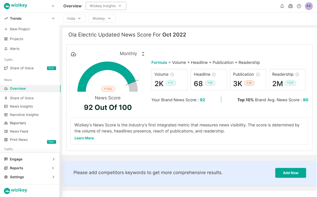The height and width of the screenshot is (197, 317).
Task: Open the Wizikey brand dropdown
Action: pos(102,19)
